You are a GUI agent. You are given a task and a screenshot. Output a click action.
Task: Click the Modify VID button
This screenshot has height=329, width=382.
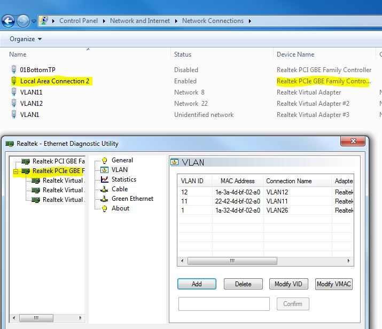click(289, 284)
